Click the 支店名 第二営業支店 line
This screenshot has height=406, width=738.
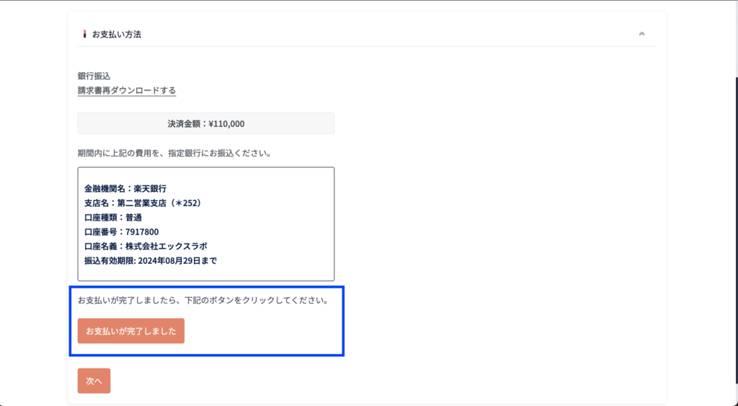(143, 203)
